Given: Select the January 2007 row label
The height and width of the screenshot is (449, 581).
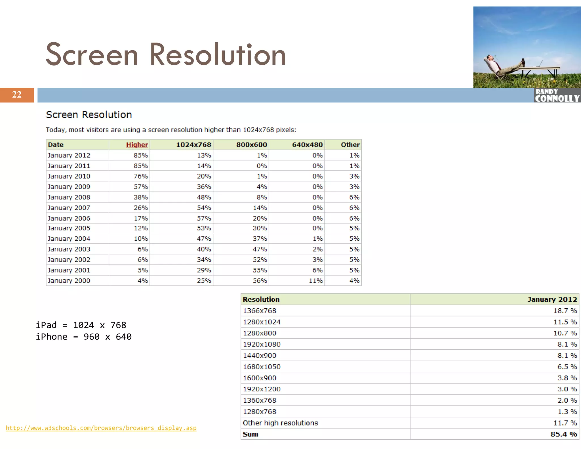Looking at the screenshot, I should 69,208.
